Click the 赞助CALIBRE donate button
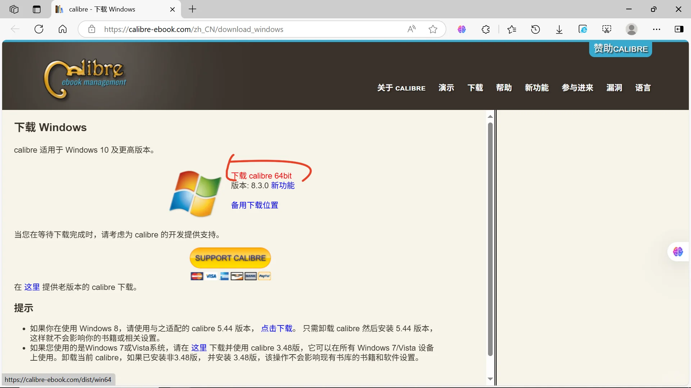This screenshot has height=388, width=691. coord(620,48)
